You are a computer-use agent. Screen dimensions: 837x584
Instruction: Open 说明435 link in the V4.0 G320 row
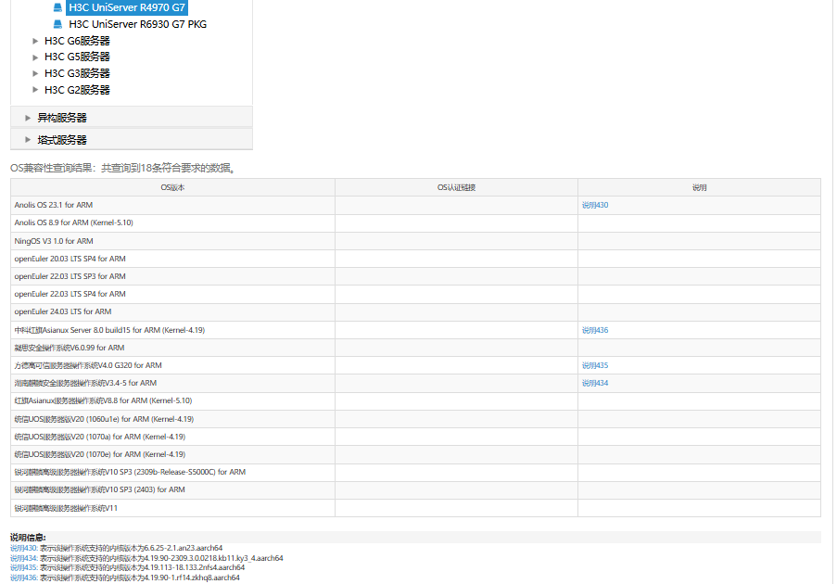point(595,365)
